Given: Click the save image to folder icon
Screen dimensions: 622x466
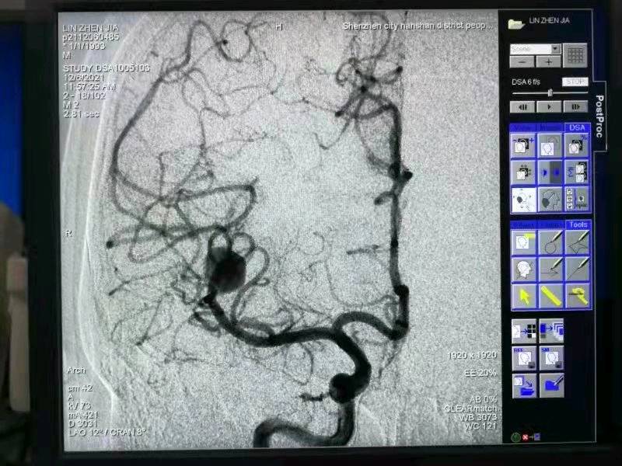Looking at the screenshot, I should click(x=522, y=384).
